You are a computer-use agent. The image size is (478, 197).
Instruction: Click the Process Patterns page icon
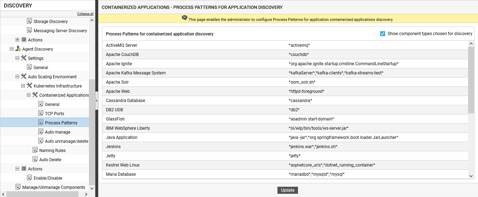pos(41,123)
